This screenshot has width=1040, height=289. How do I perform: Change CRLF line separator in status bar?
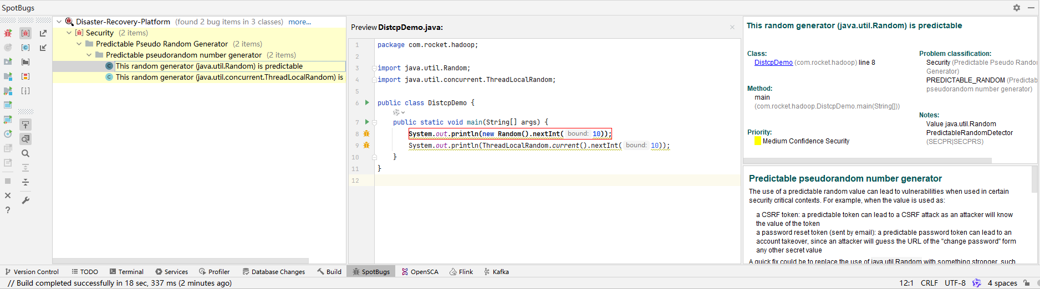pyautogui.click(x=929, y=283)
